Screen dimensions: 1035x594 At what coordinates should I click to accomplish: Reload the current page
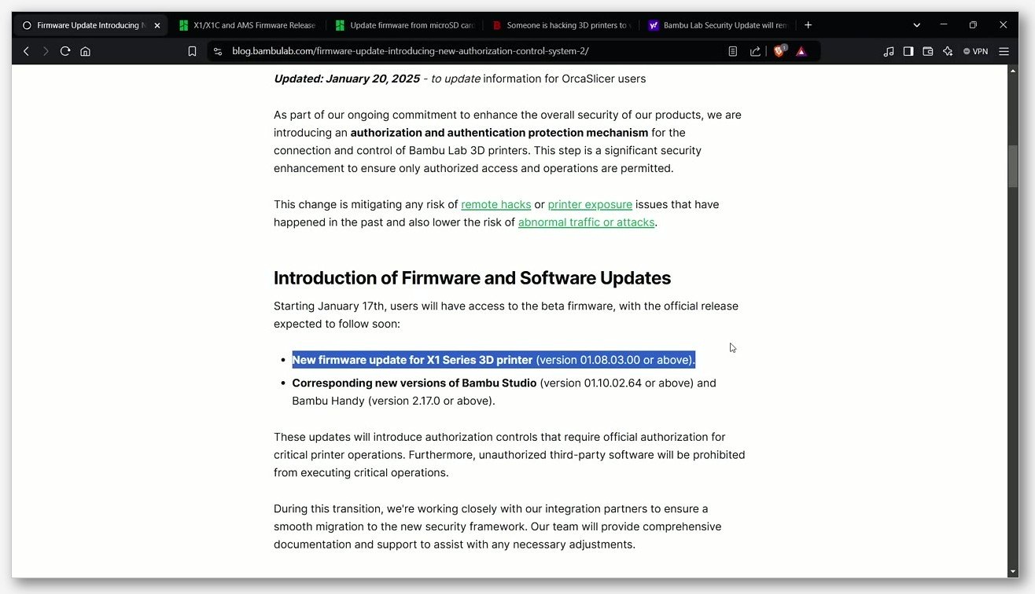[x=65, y=51]
